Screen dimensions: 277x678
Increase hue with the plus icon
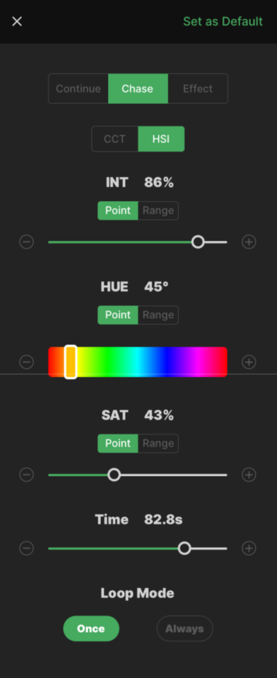coord(249,362)
